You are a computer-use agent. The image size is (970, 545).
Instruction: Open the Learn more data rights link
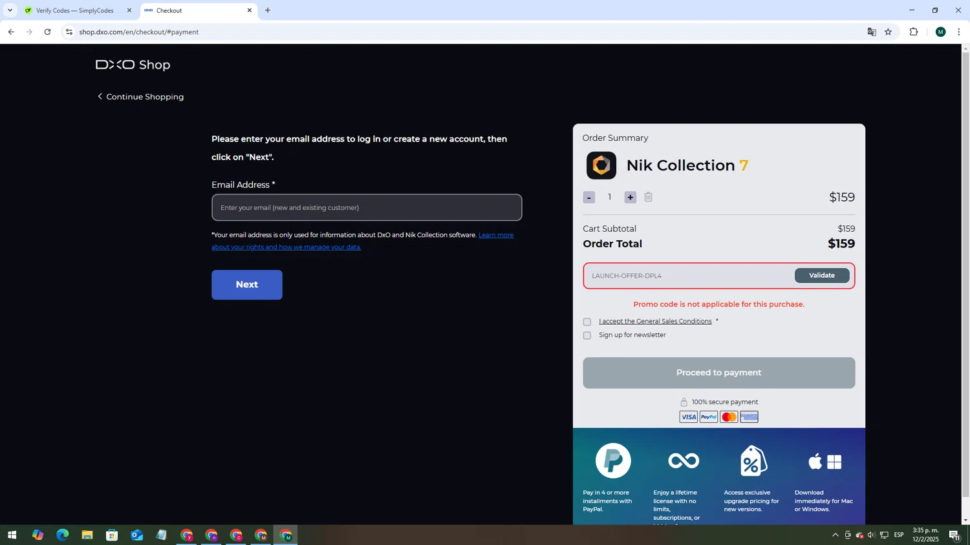[x=362, y=241]
